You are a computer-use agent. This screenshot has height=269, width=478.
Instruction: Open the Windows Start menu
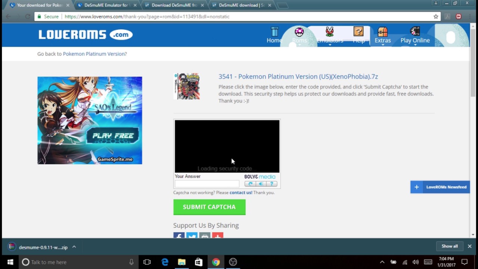tap(10, 262)
